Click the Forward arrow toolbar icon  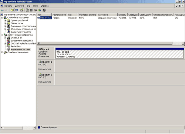tap(6, 10)
